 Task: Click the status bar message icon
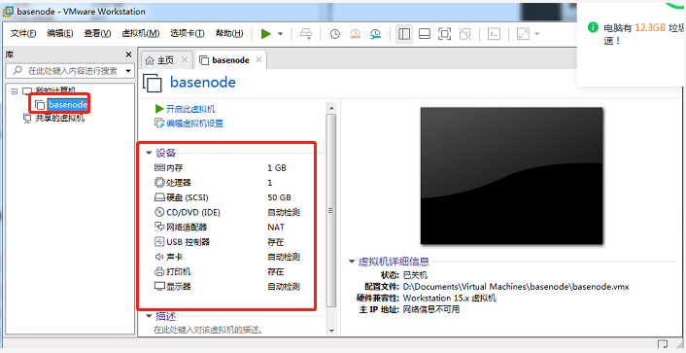click(x=663, y=344)
